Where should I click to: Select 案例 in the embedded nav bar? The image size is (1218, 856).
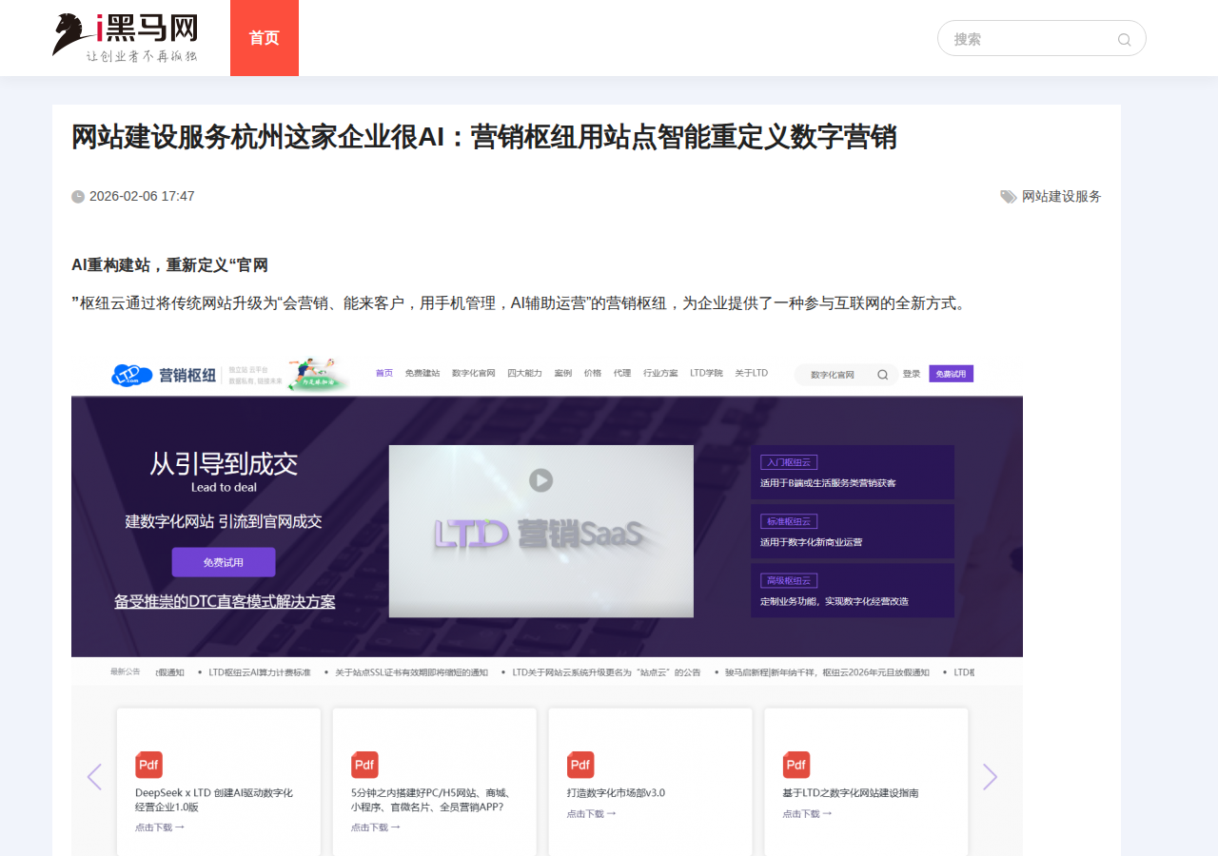(563, 374)
